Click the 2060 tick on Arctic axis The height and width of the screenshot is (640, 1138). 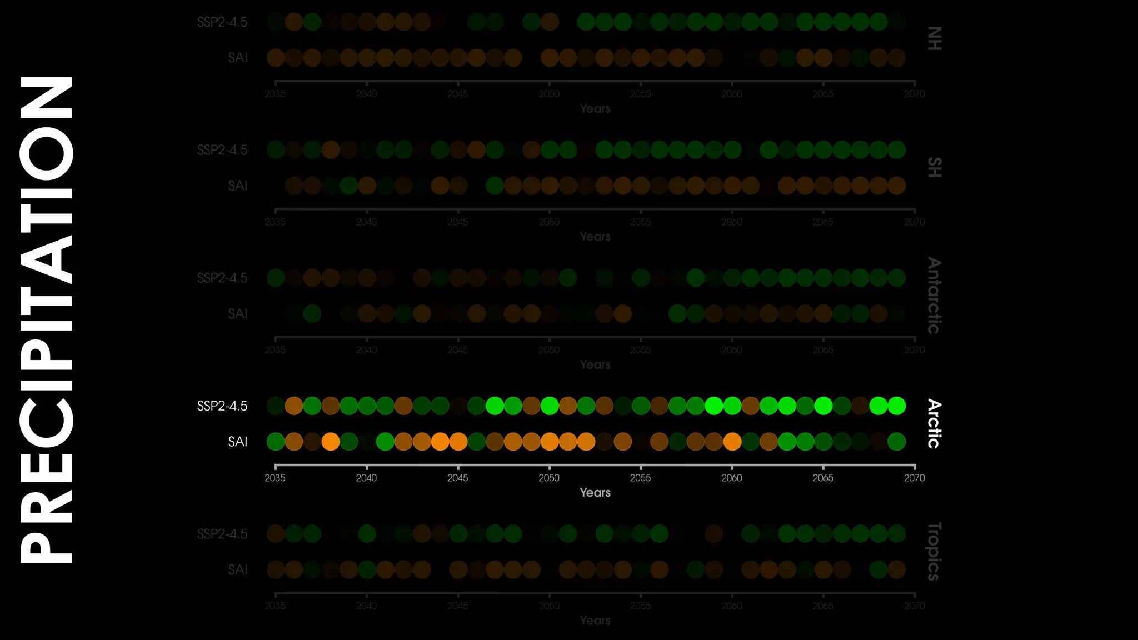(732, 478)
